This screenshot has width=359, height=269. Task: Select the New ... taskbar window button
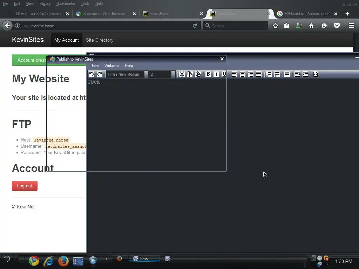click(144, 259)
